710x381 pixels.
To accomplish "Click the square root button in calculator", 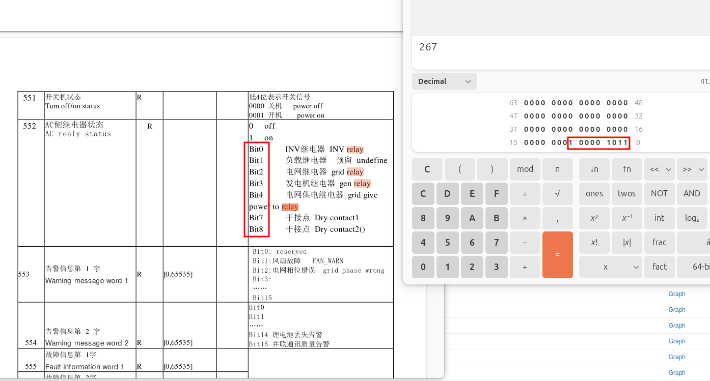I will (557, 194).
